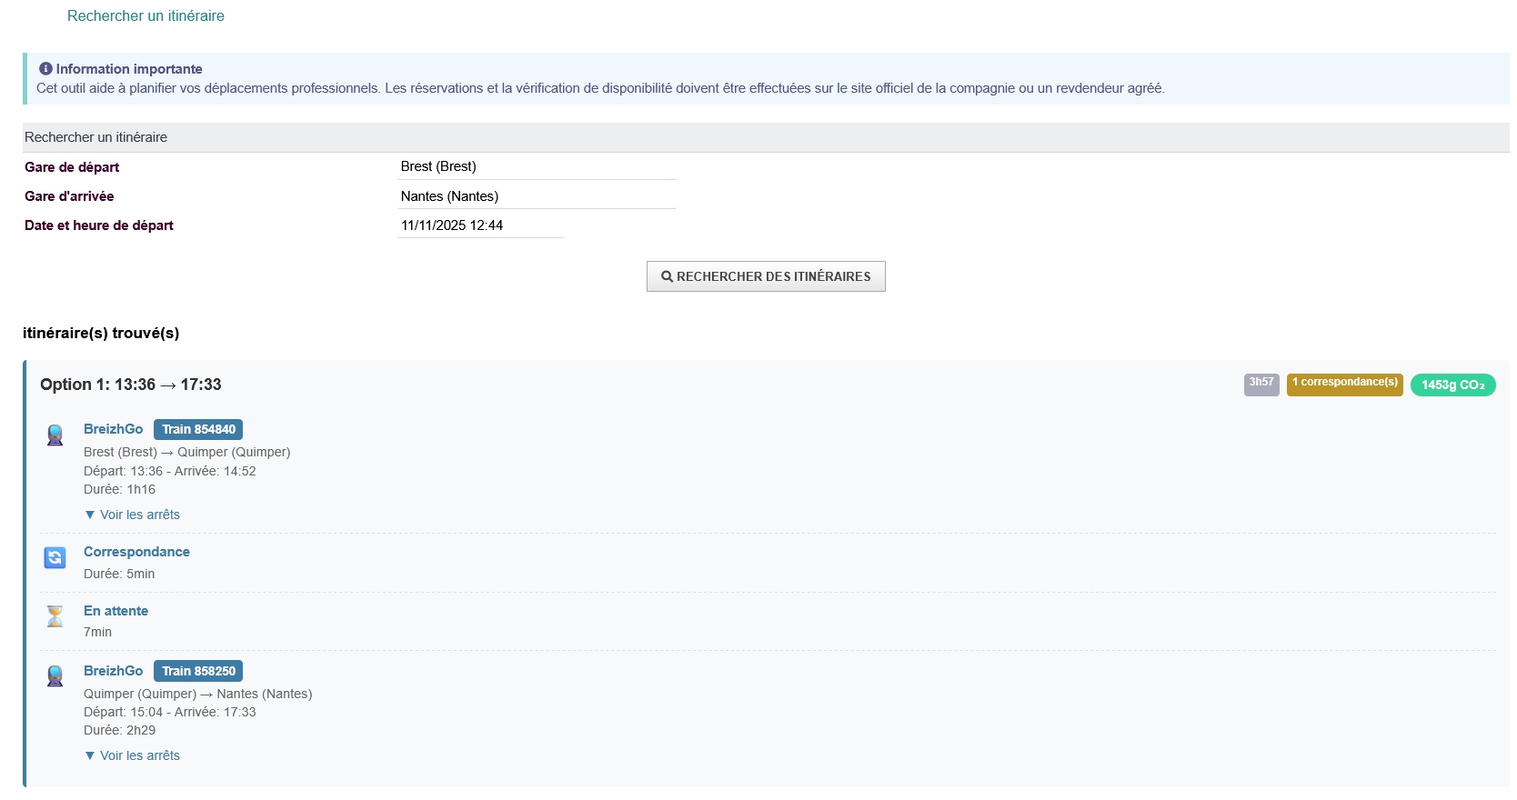Open the Rechercher un itinéraire link at top
This screenshot has height=800, width=1517.
coord(146,15)
